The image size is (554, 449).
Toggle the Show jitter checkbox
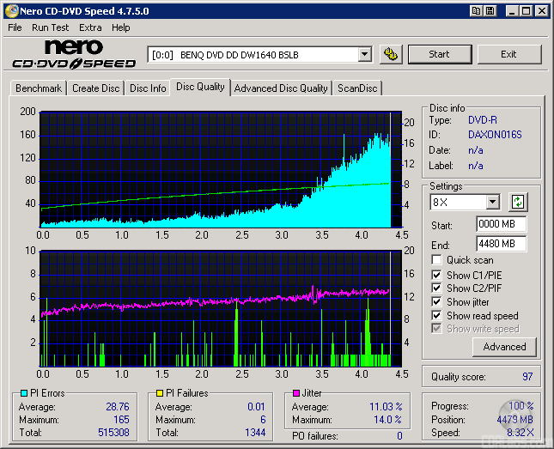pyautogui.click(x=437, y=302)
